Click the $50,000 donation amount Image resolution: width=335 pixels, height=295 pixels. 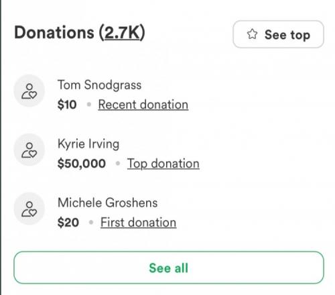tap(82, 164)
